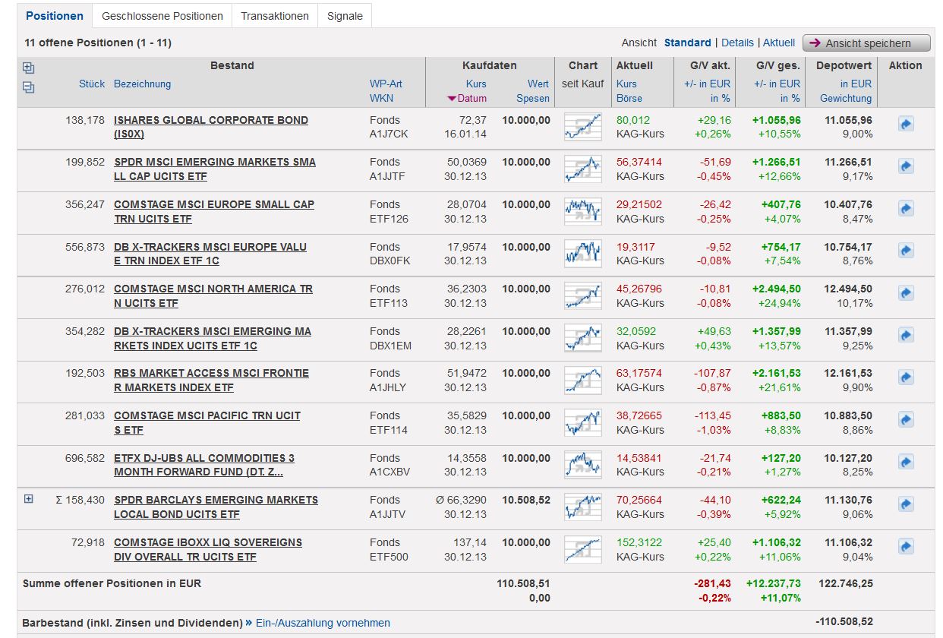Open the Transaktionen tab

click(275, 16)
